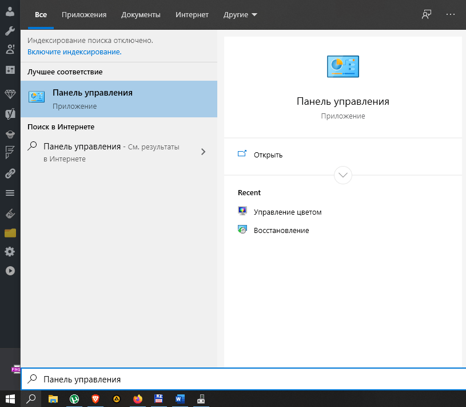This screenshot has height=407, width=466.
Task: Expand actions with the circled down chevron
Action: [x=342, y=175]
